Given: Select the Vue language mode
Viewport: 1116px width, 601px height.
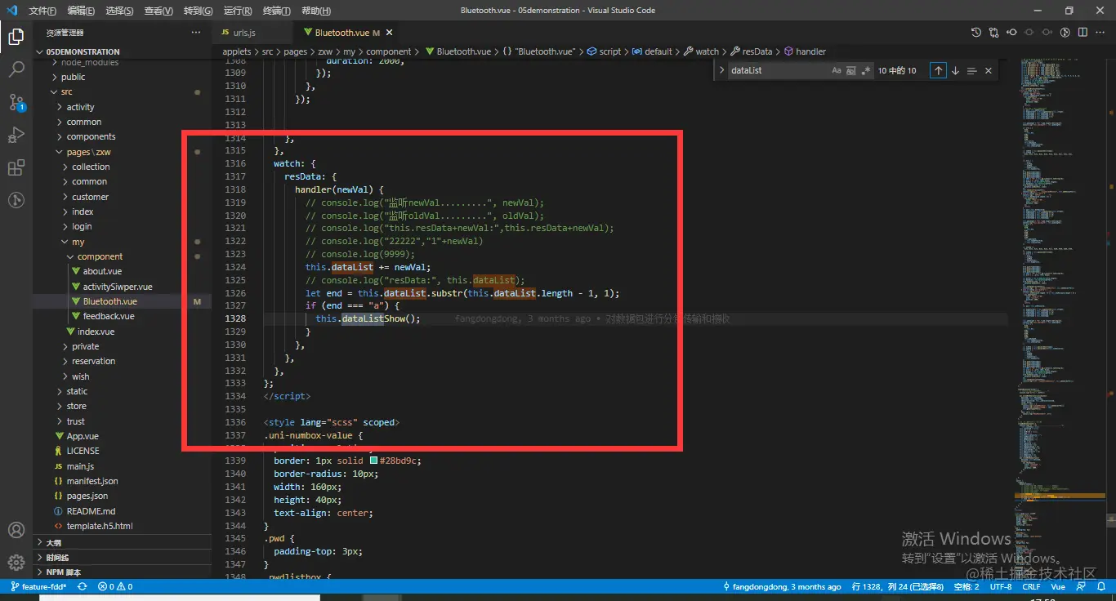Looking at the screenshot, I should click(1058, 586).
